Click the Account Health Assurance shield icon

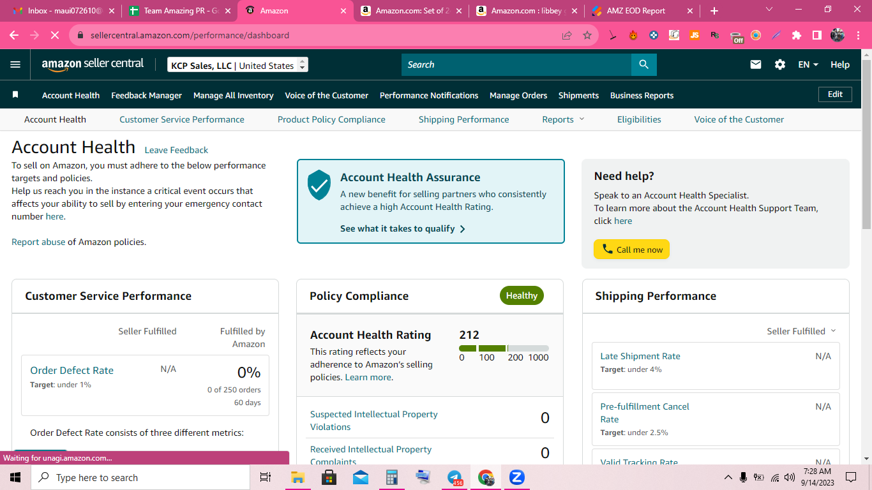pyautogui.click(x=319, y=185)
